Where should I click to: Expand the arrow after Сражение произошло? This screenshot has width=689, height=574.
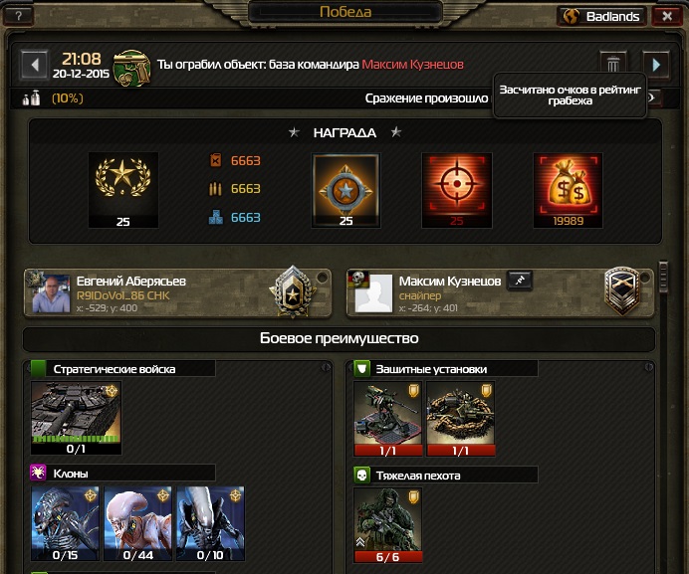pos(652,97)
